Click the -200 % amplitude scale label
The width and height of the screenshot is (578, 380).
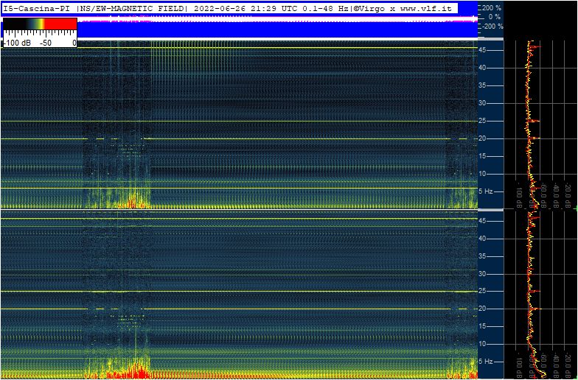pyautogui.click(x=492, y=27)
